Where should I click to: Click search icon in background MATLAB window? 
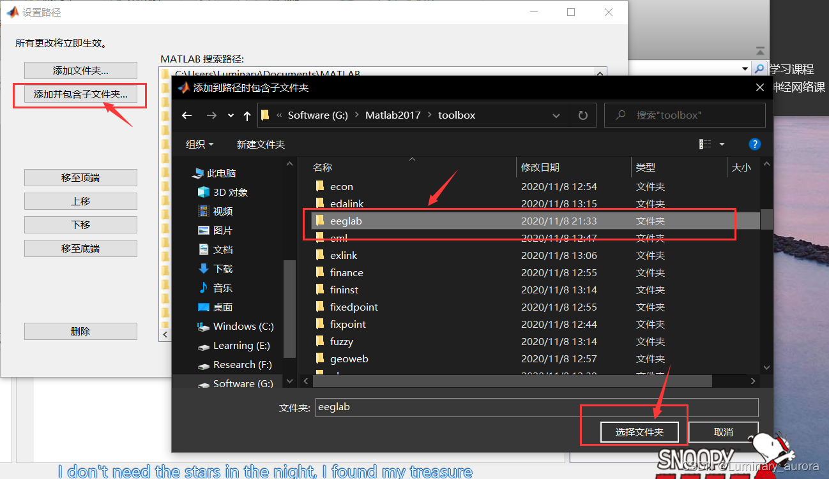pos(759,69)
